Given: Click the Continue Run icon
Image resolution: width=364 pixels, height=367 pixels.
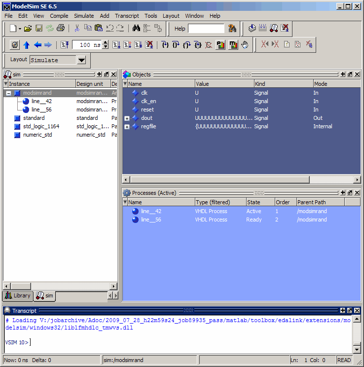Looking at the screenshot, I should pos(127,45).
